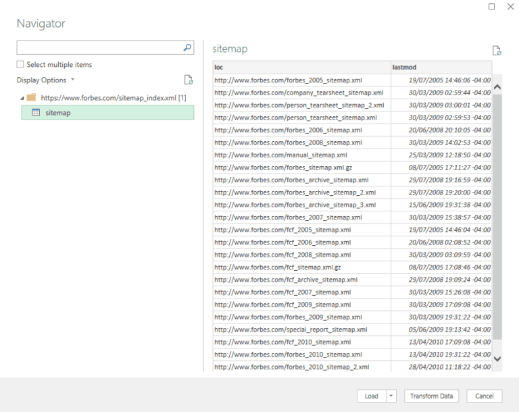Click the 28/04/2010 11:18:22 -04:00 date cell
519x412 pixels.
tap(441, 367)
